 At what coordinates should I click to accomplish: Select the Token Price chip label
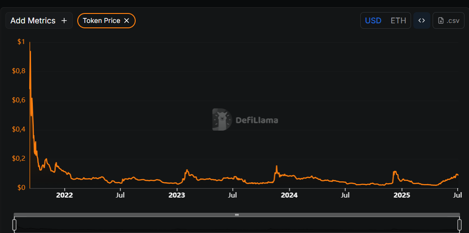102,21
